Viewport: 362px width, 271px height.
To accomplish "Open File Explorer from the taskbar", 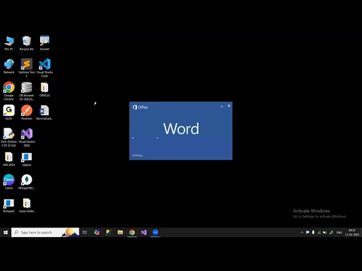I will point(120,232).
